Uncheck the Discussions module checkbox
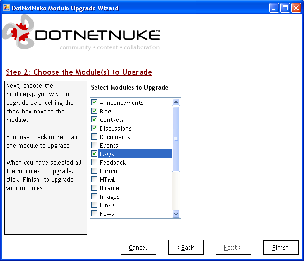 point(94,128)
